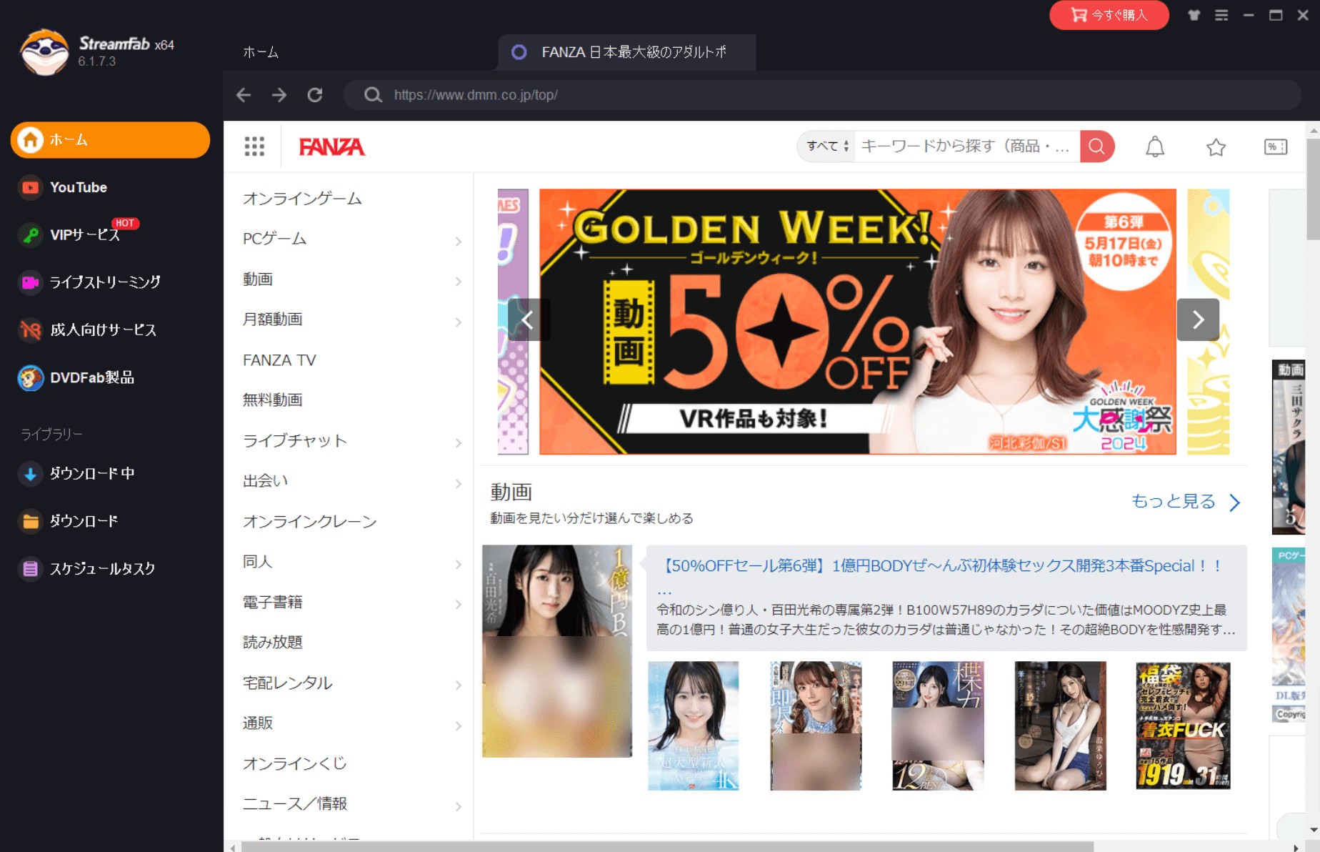The height and width of the screenshot is (852, 1320).
Task: Click the scroll down arrow at right
Action: pyautogui.click(x=1313, y=830)
